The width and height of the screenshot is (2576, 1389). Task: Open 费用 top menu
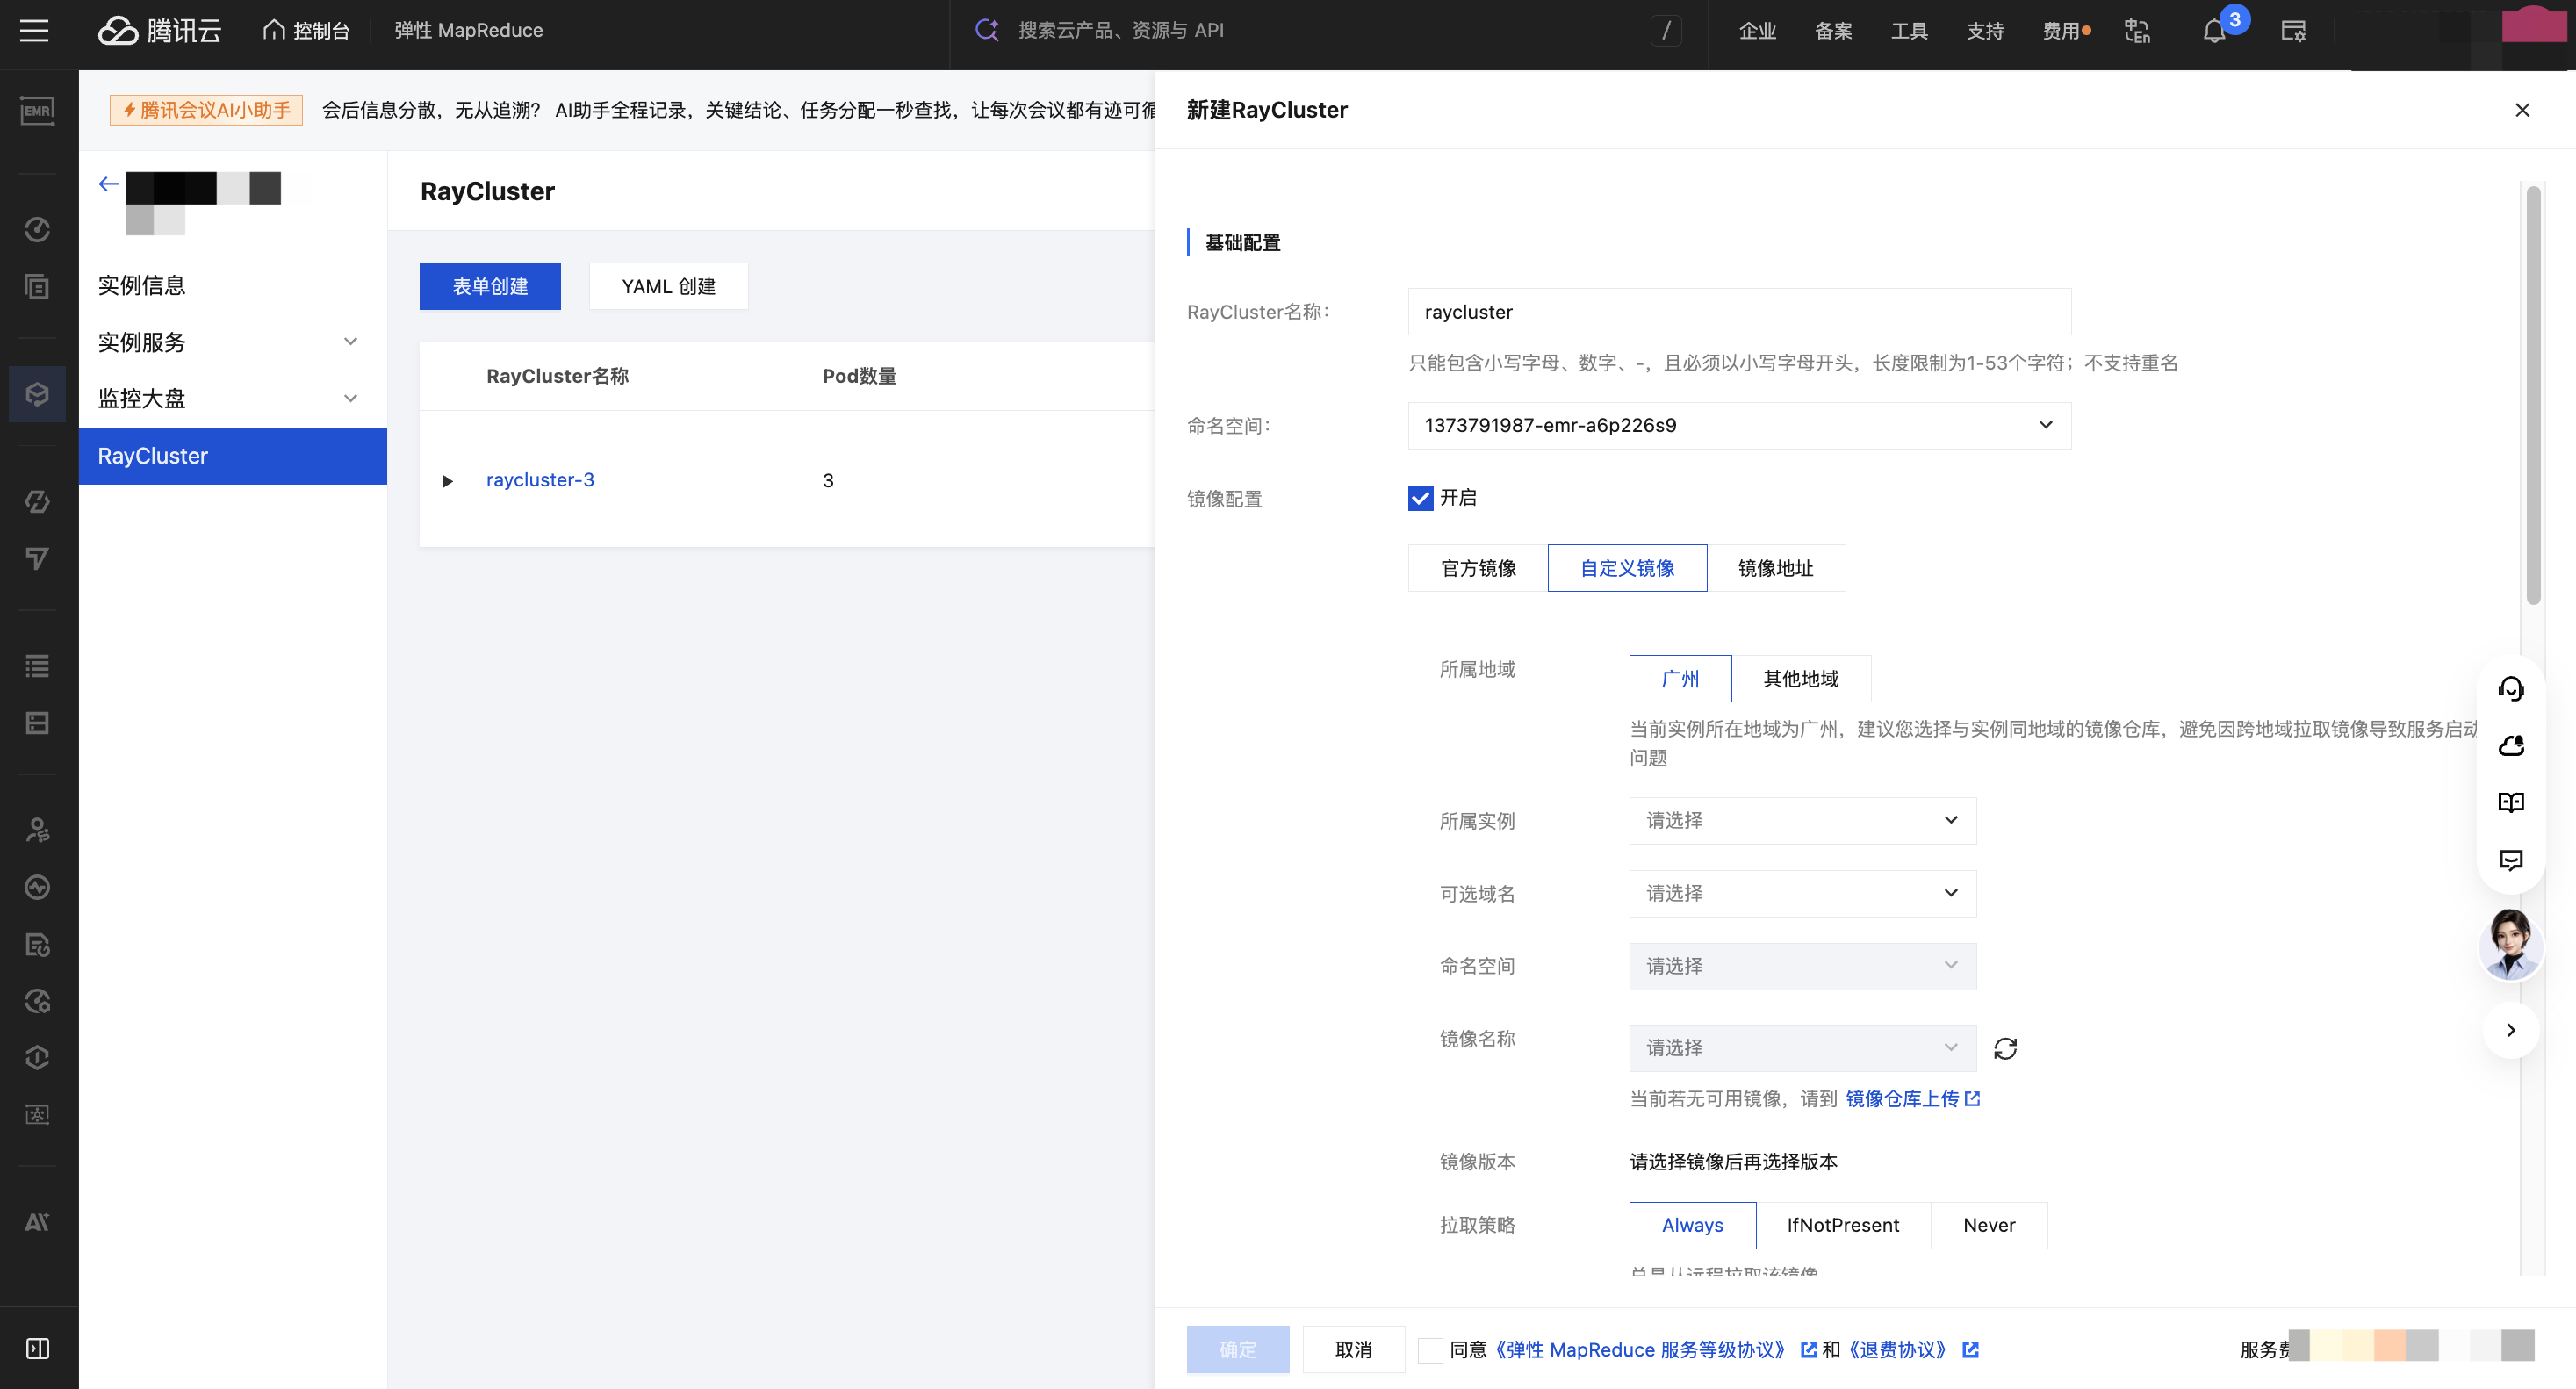click(x=2061, y=31)
